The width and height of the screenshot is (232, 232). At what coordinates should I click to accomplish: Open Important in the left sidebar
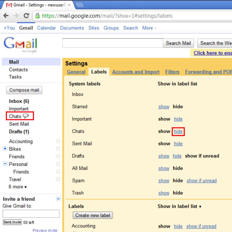pyautogui.click(x=19, y=109)
